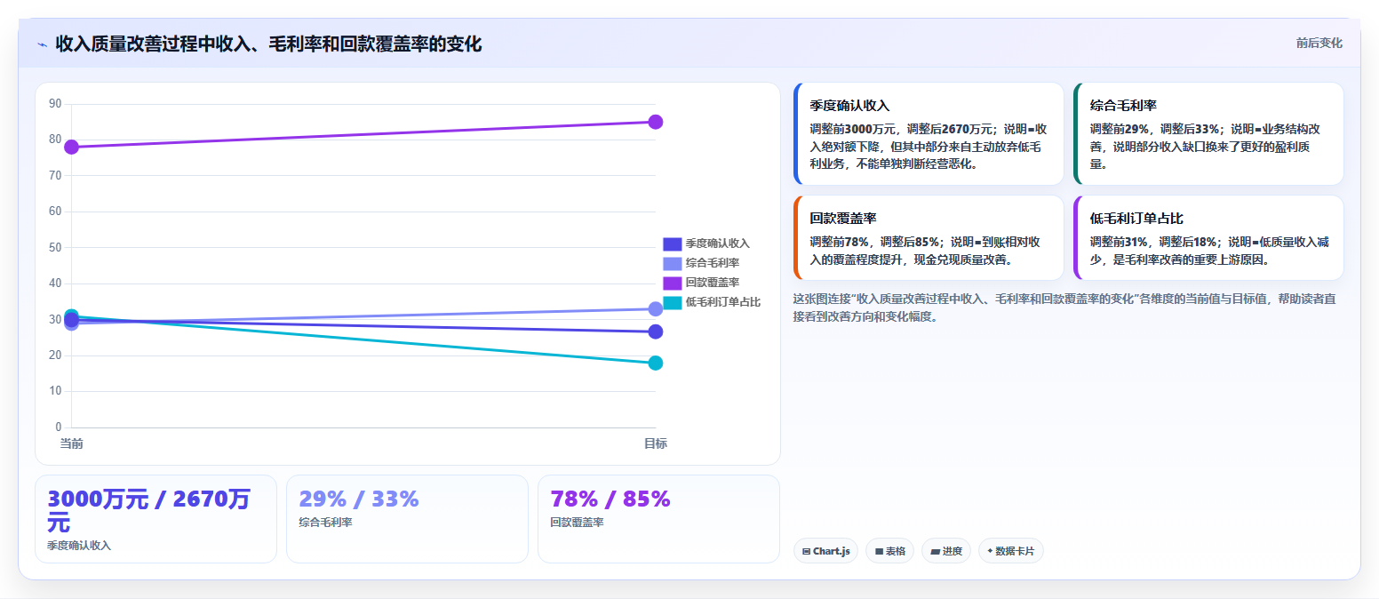Click the icon inside the 表格 tag
Viewport: 1379px width, 599px height.
[879, 551]
